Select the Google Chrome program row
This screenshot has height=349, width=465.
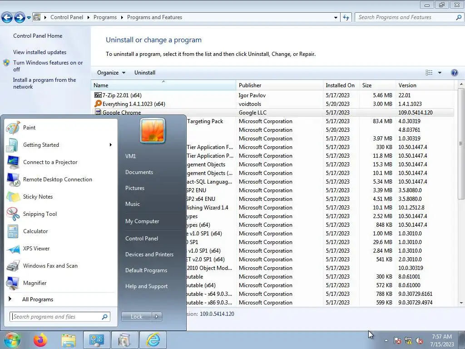(x=273, y=113)
